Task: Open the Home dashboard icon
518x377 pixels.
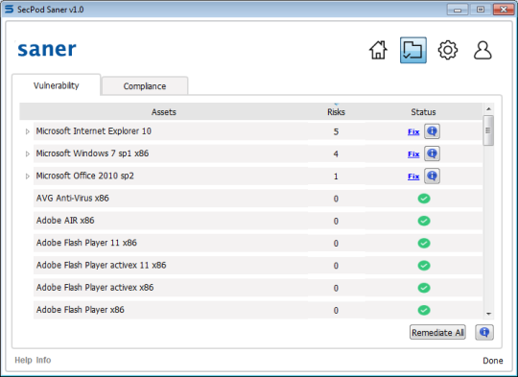Action: (378, 50)
